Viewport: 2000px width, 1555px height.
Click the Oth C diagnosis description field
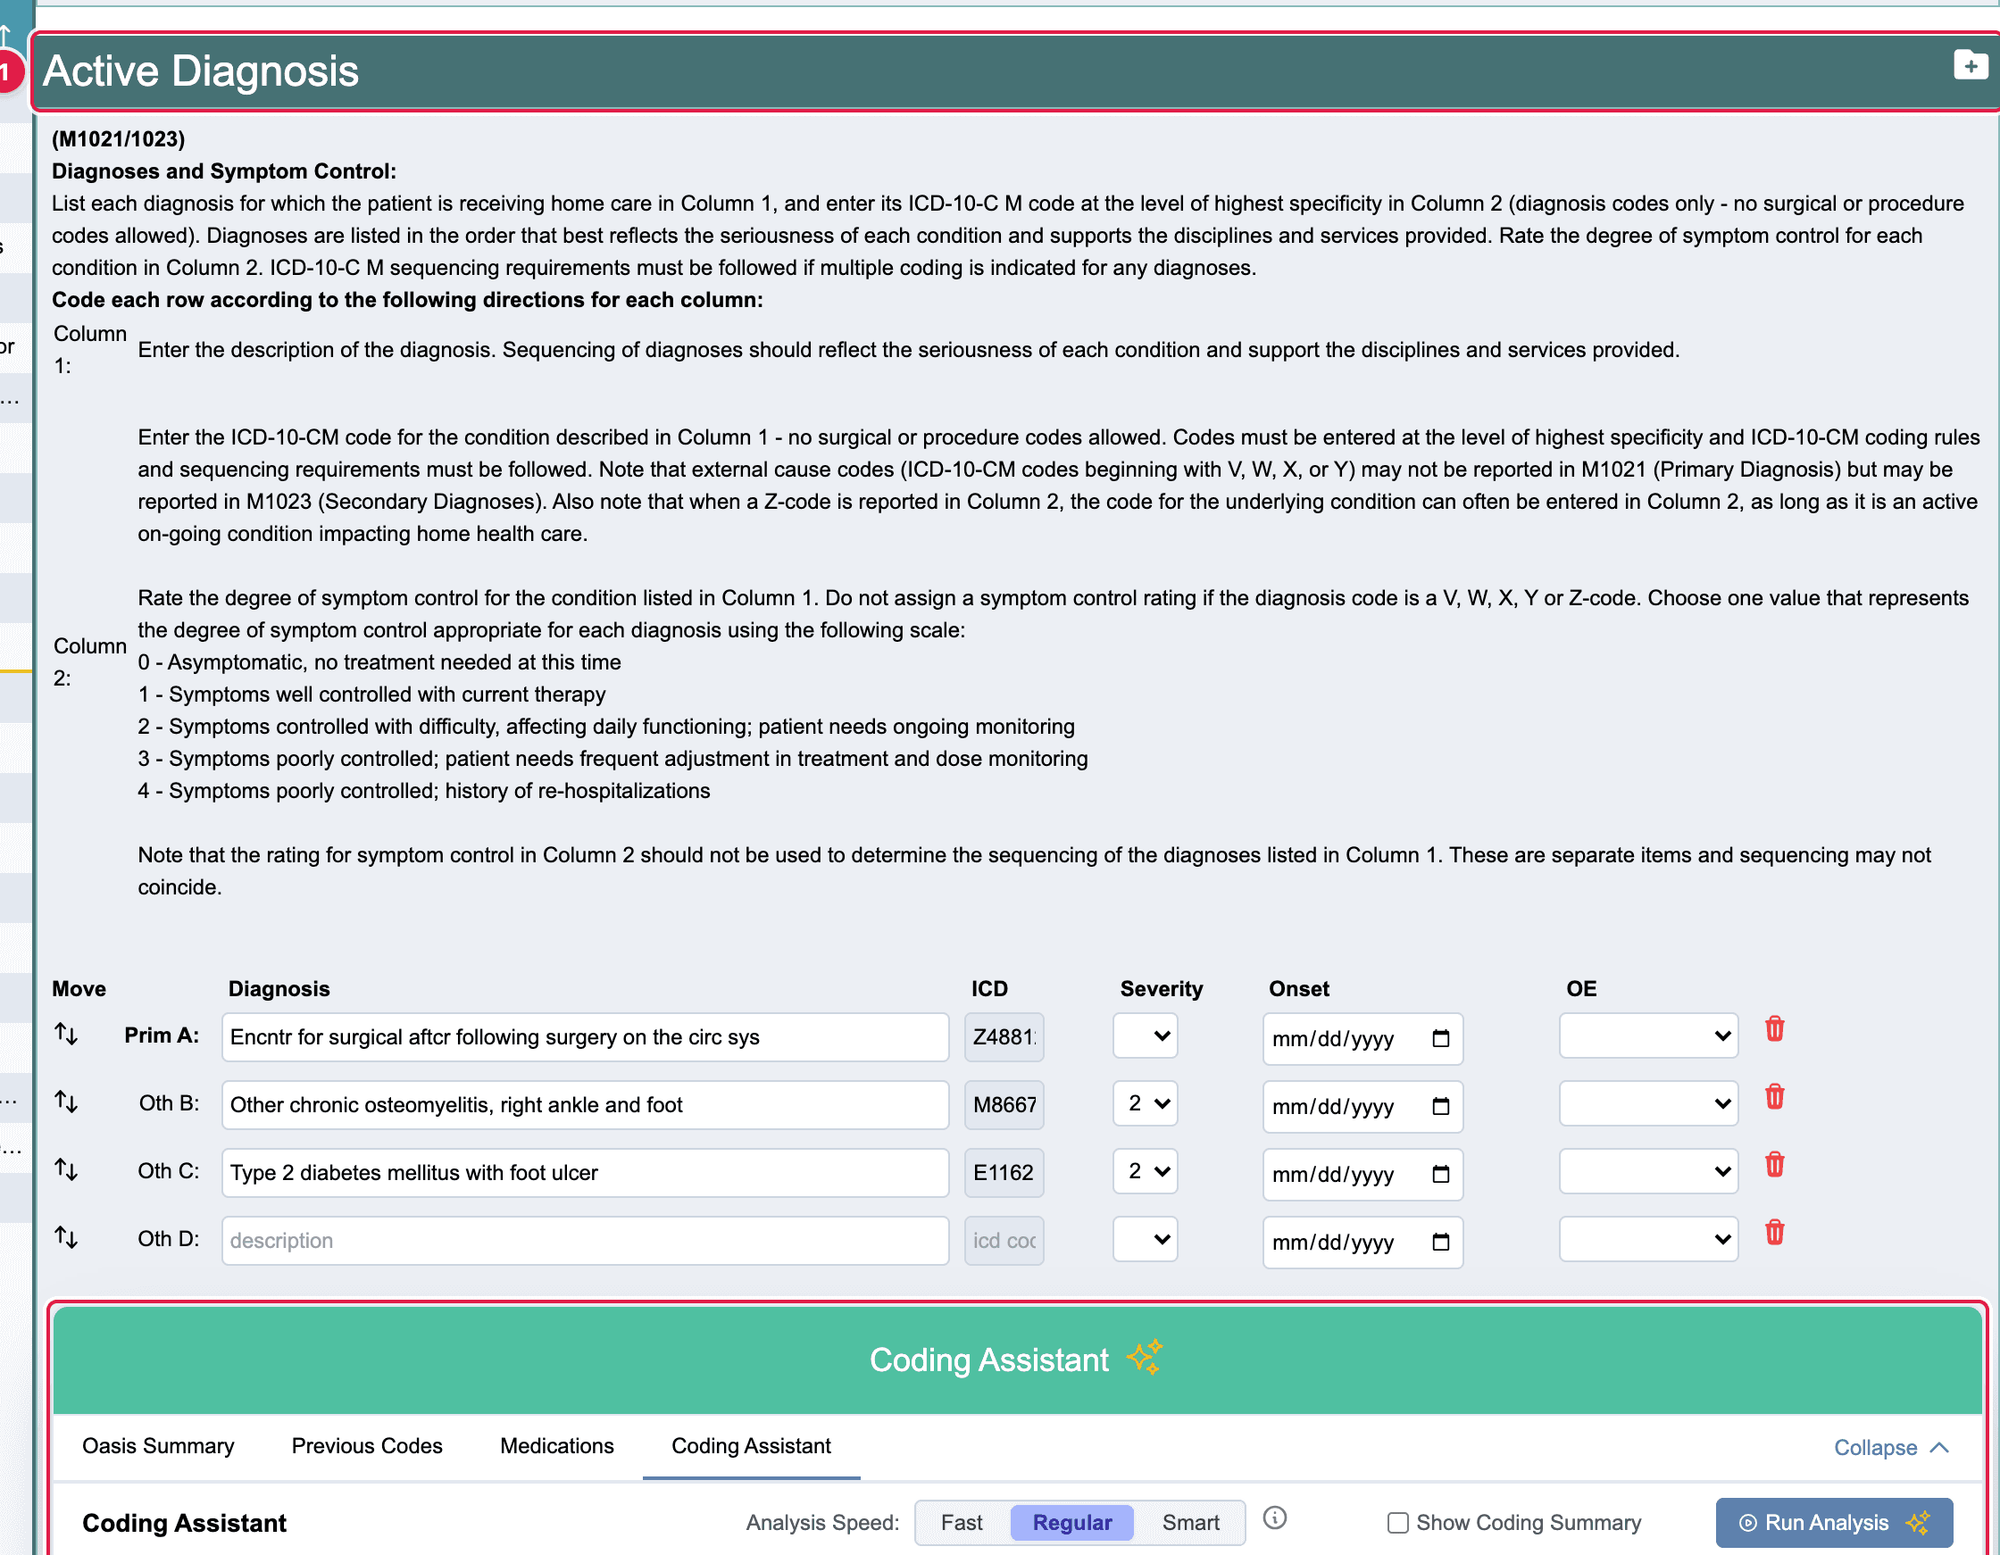(x=585, y=1173)
